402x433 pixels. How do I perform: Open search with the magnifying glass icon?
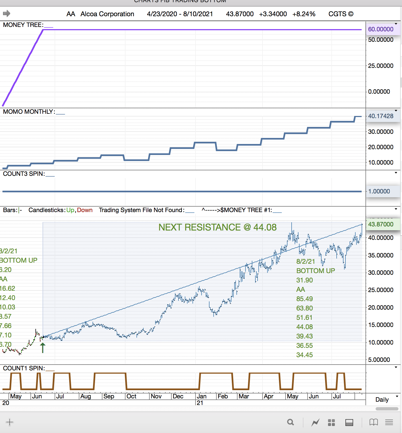(x=291, y=422)
